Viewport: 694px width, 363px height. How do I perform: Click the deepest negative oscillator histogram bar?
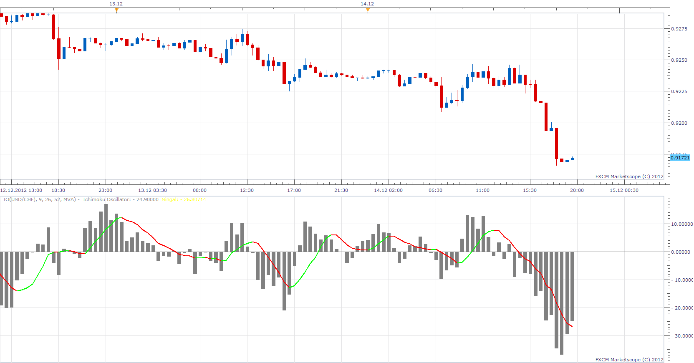pyautogui.click(x=562, y=303)
